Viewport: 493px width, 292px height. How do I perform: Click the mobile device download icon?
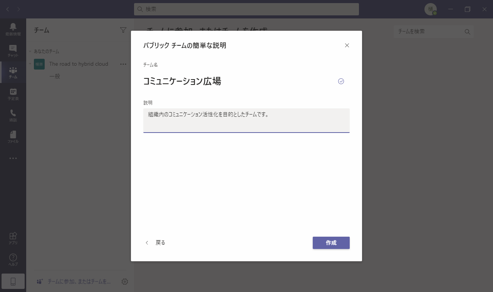pos(13,282)
